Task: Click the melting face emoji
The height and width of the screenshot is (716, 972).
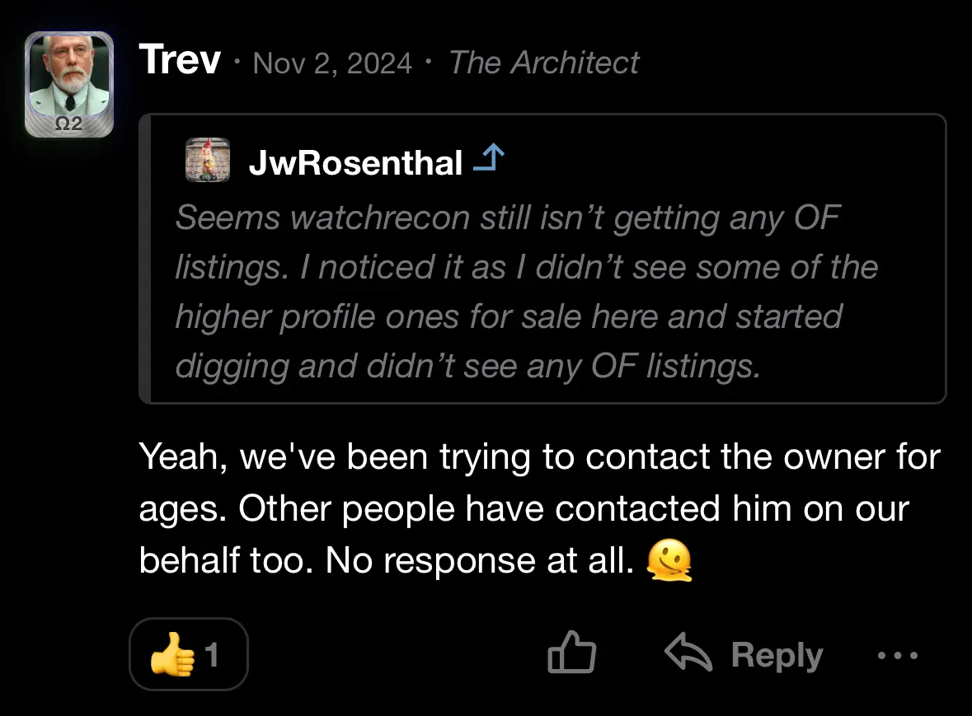Action: click(x=669, y=560)
